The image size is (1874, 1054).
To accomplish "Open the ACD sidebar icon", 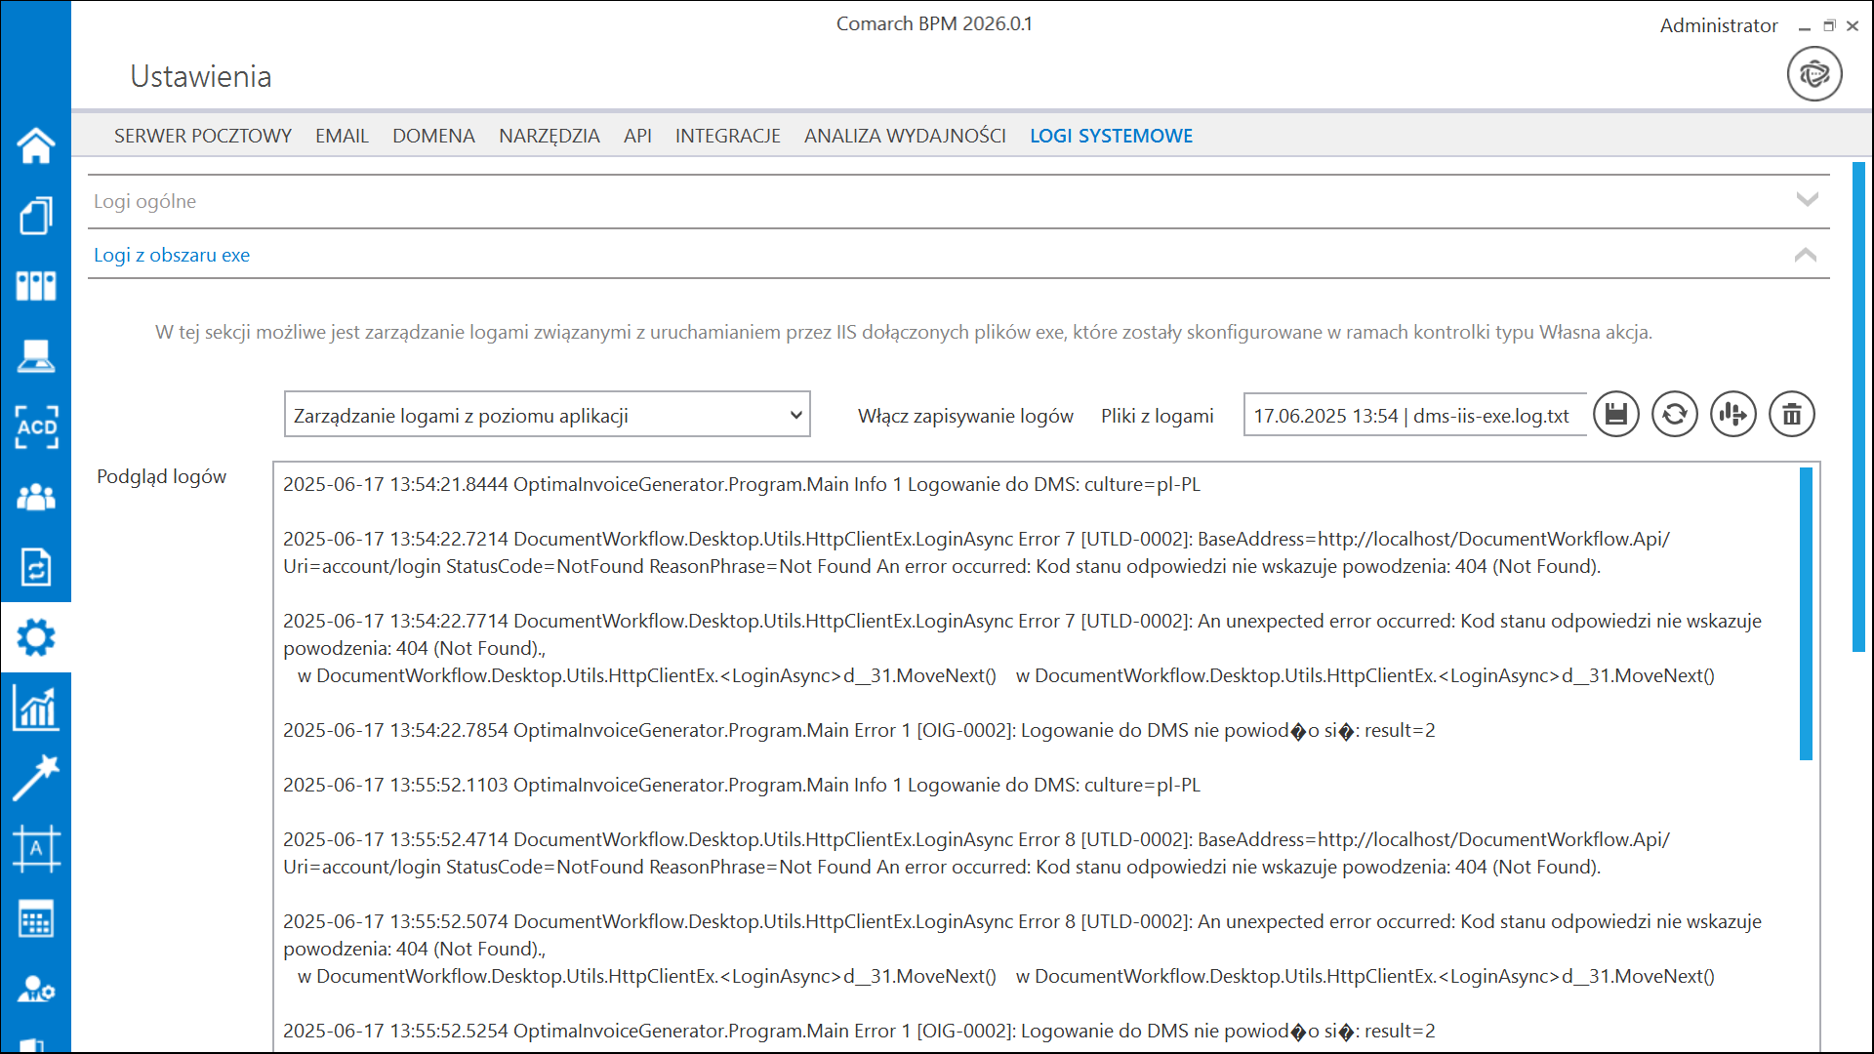I will 36,426.
